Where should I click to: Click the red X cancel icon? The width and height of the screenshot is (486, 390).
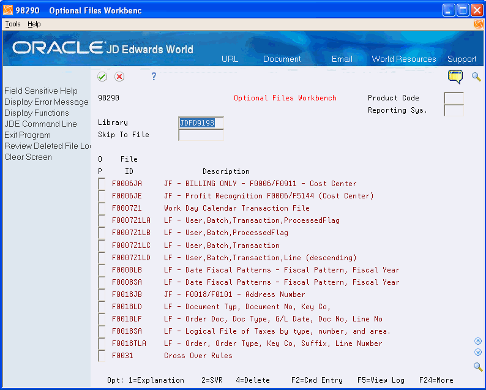click(119, 77)
